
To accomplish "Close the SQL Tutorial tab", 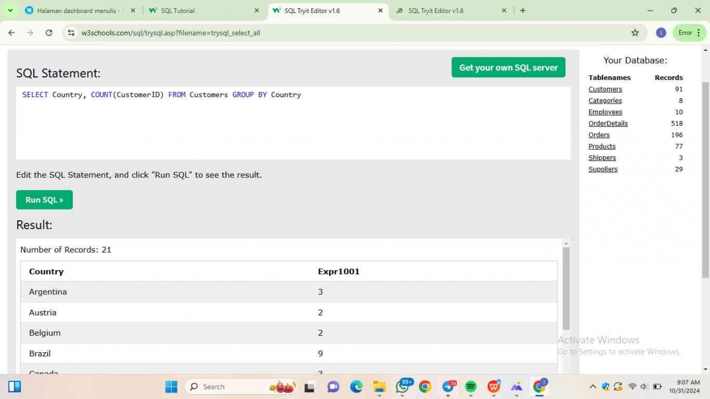I will pos(256,11).
